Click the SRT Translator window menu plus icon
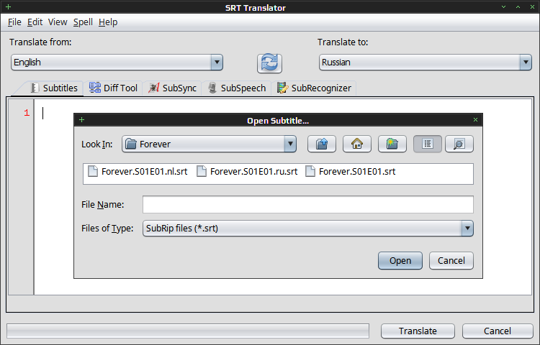 8,7
